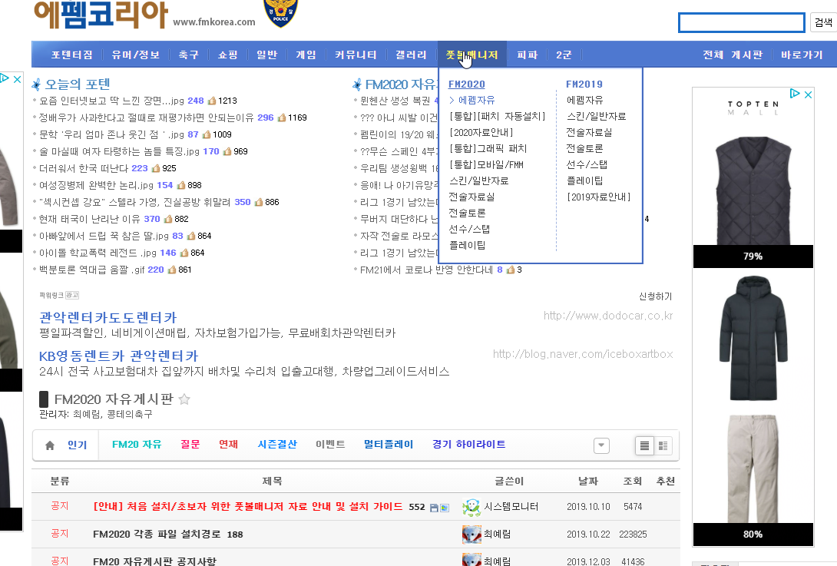This screenshot has width=837, height=566.
Task: Click the police badge emblem
Action: [x=281, y=13]
